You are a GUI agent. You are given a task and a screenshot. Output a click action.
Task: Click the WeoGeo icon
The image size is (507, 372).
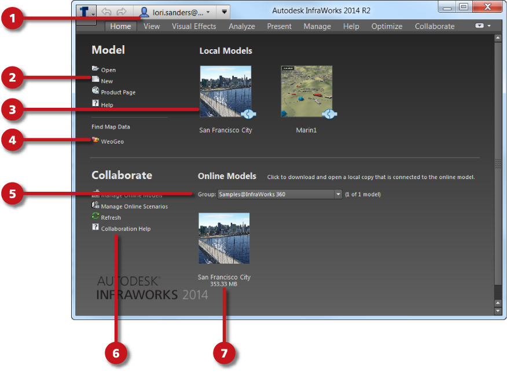pyautogui.click(x=95, y=140)
